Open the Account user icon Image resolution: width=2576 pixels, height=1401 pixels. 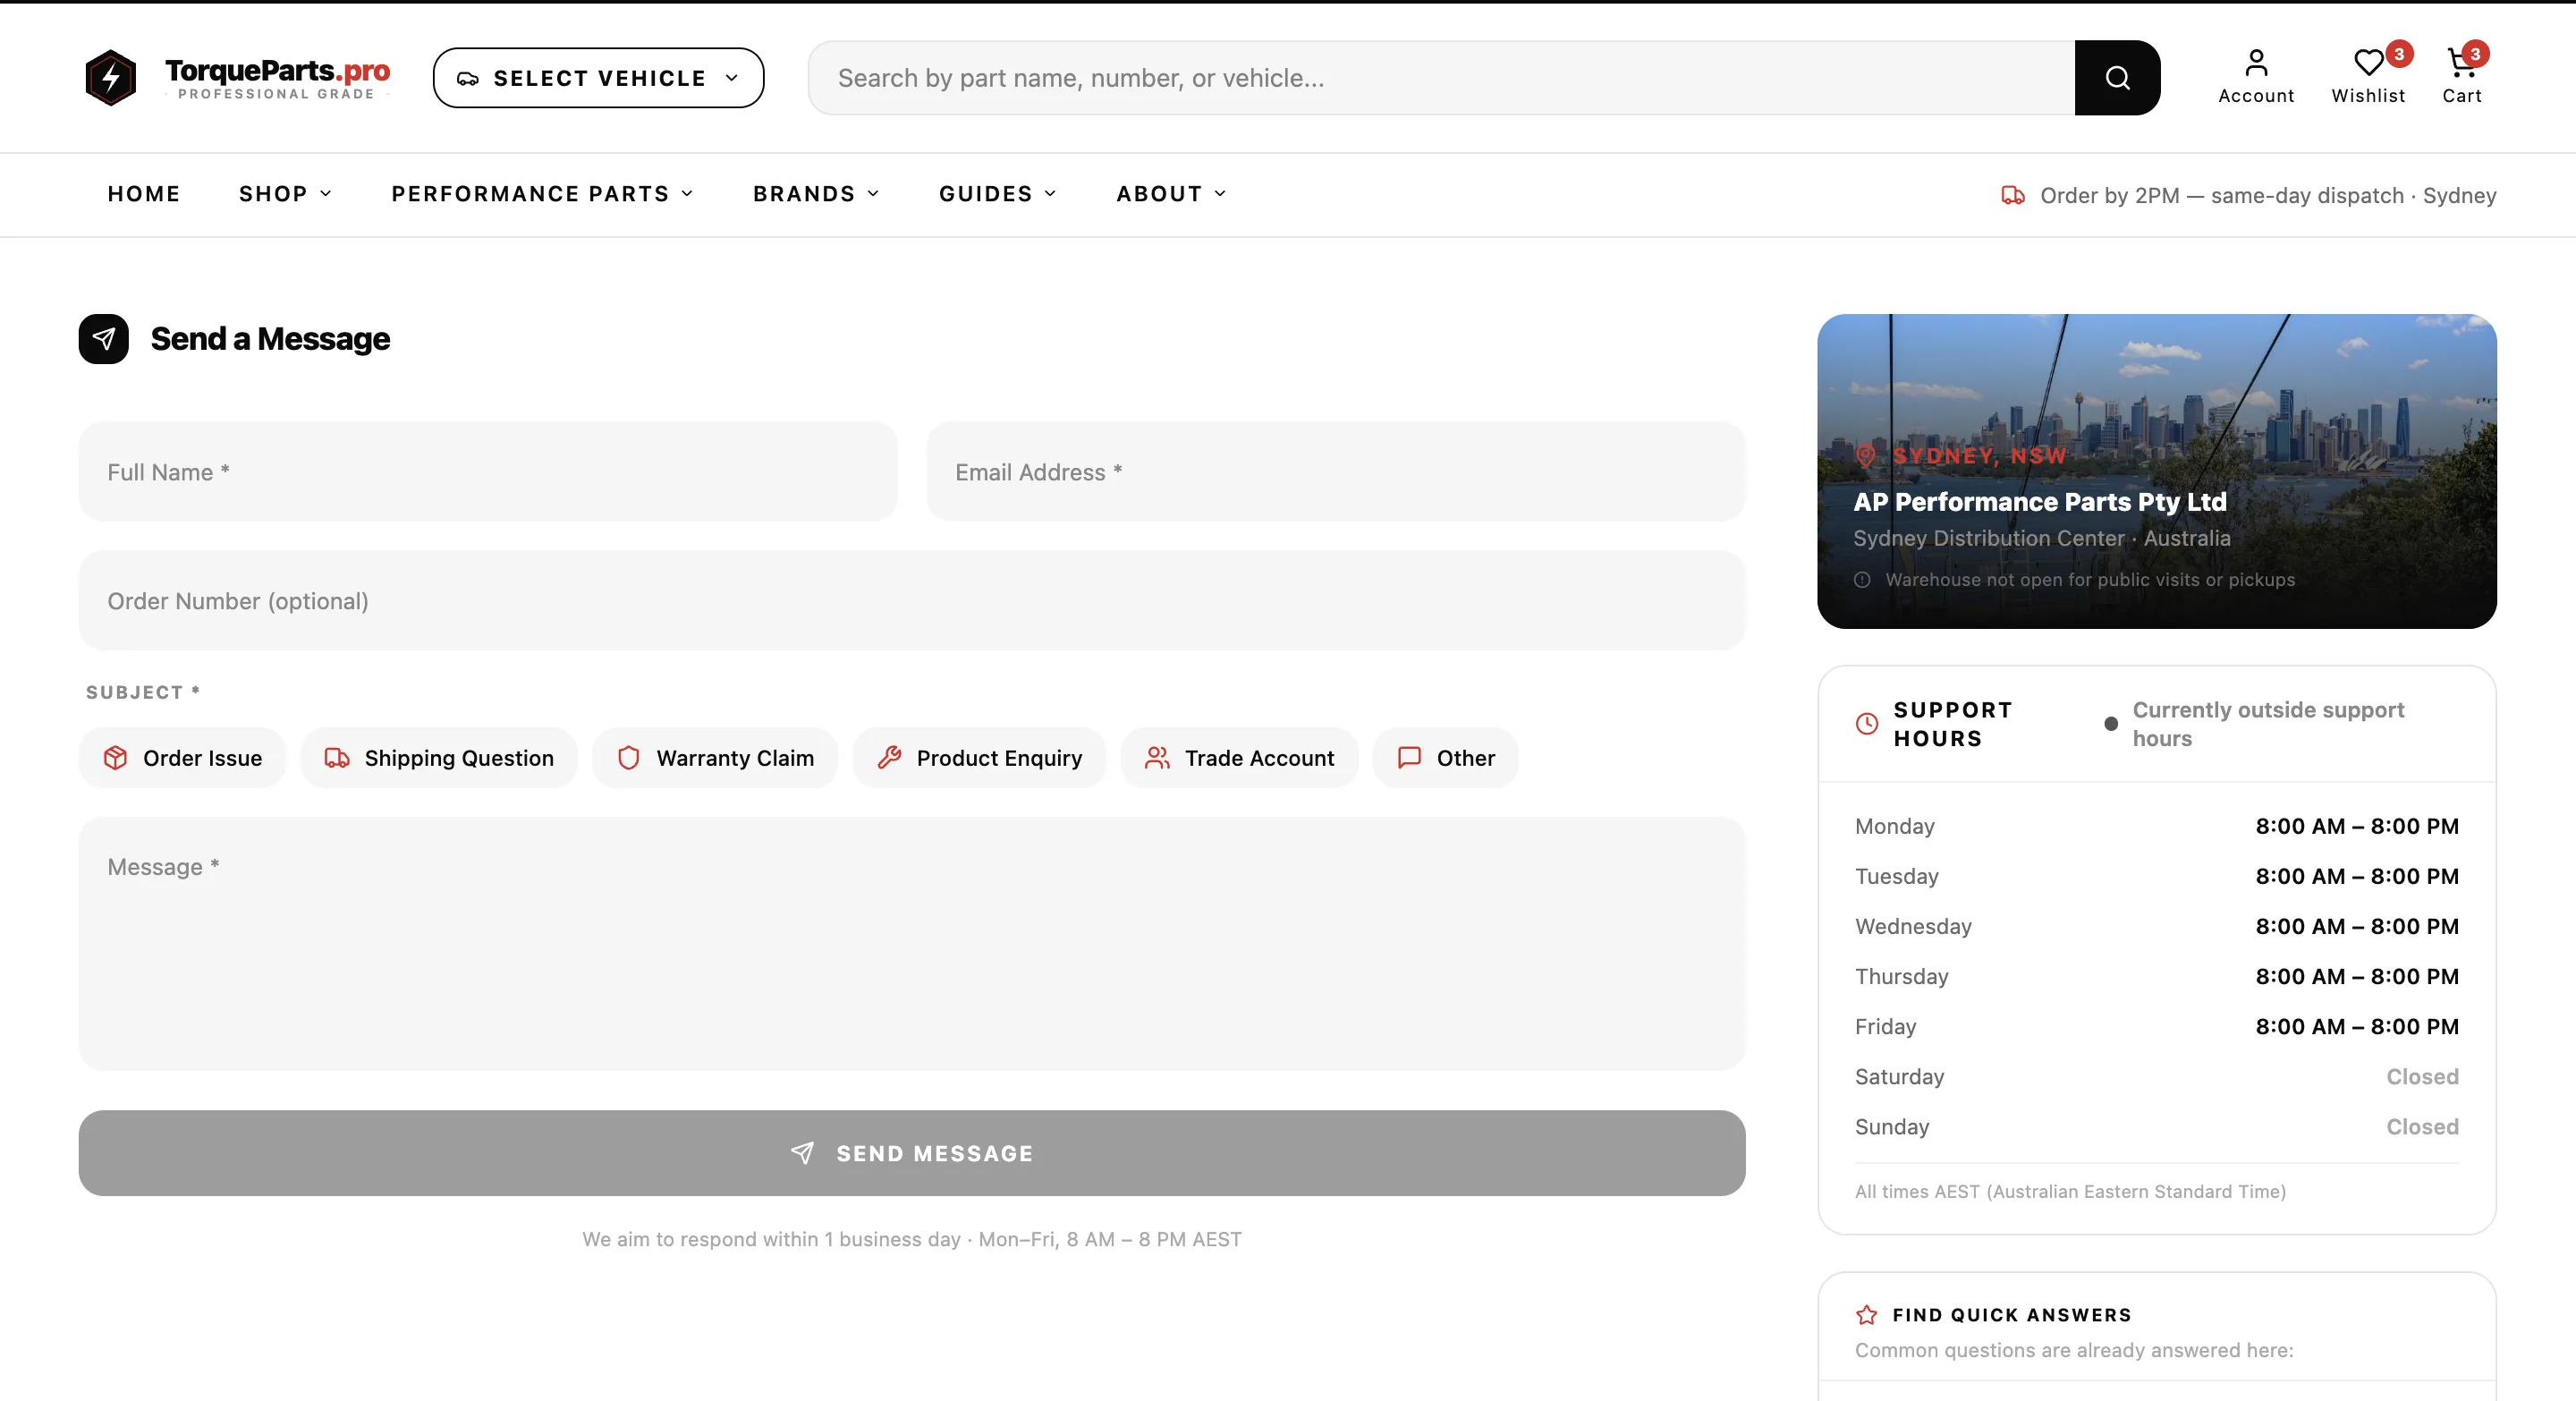tap(2255, 63)
